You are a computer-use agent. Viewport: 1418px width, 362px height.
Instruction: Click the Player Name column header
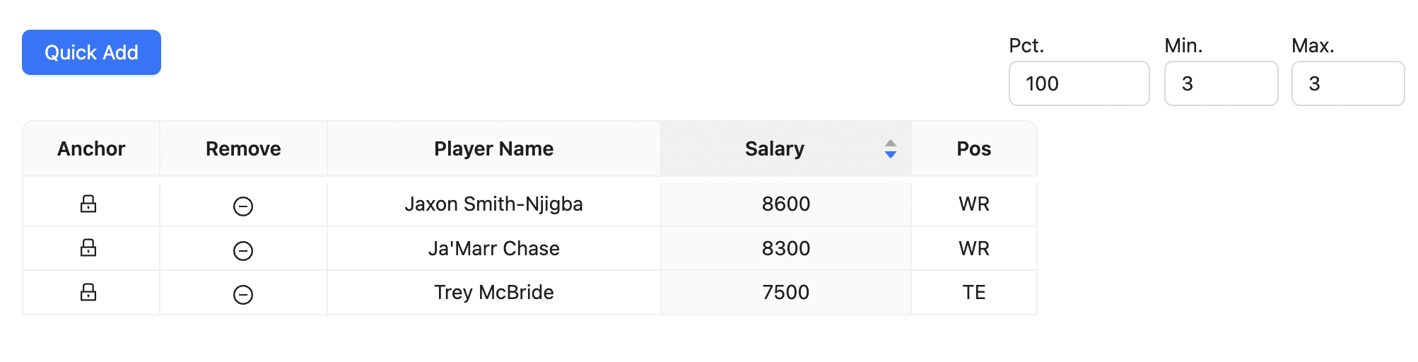(493, 148)
